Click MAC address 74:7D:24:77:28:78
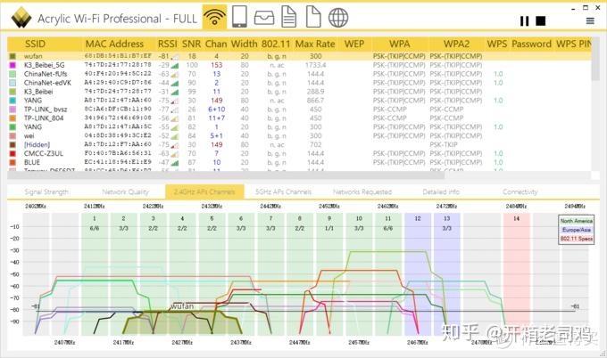Image resolution: width=607 pixels, height=358 pixels. coord(118,65)
